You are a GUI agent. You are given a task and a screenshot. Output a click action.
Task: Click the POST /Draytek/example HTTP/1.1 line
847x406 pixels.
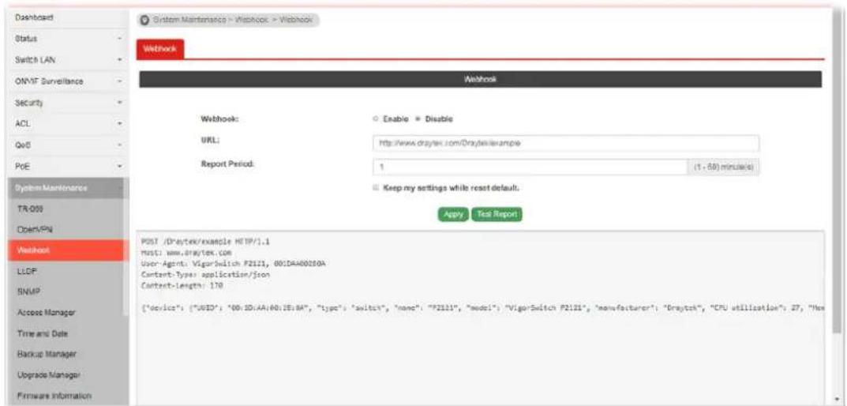205,242
